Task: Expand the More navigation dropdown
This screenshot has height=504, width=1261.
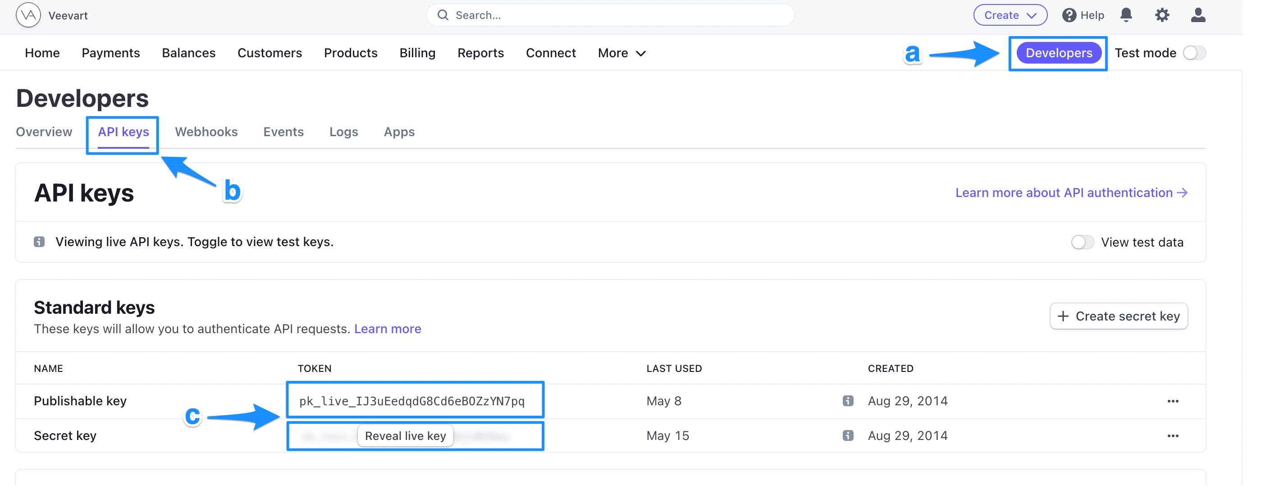Action: coord(624,52)
